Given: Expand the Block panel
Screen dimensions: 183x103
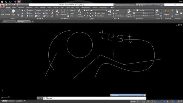Looking at the screenshot, I should (116, 19).
